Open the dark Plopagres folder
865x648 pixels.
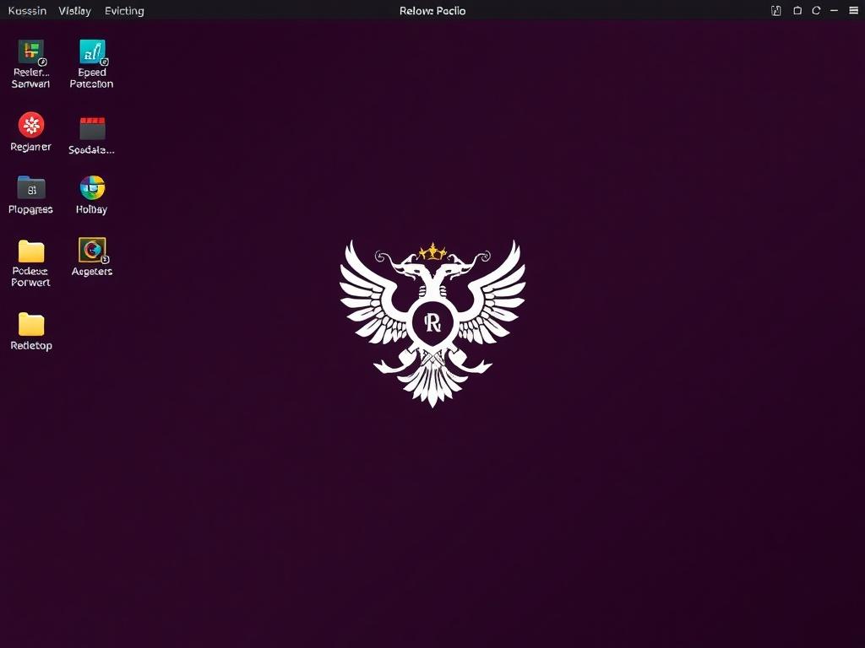[x=31, y=187]
